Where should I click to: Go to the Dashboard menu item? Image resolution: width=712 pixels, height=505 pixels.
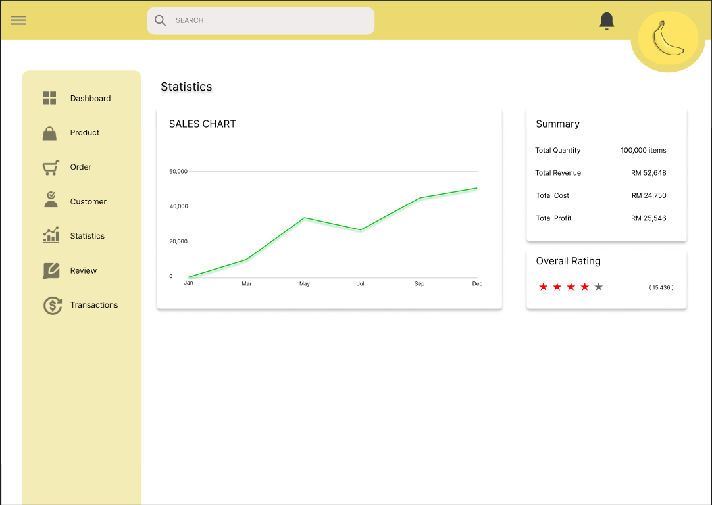tap(90, 99)
